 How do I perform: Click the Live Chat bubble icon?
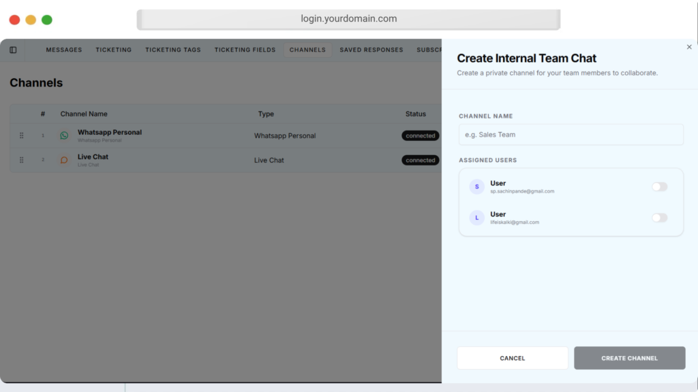(x=64, y=160)
